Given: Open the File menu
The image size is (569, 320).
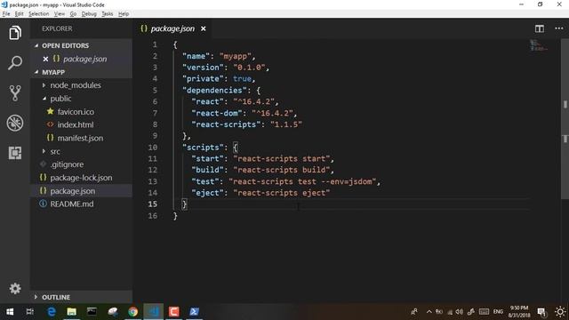Looking at the screenshot, I should tap(6, 14).
